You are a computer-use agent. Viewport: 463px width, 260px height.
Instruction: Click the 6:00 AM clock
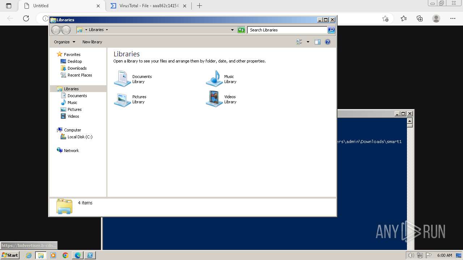tap(445, 255)
